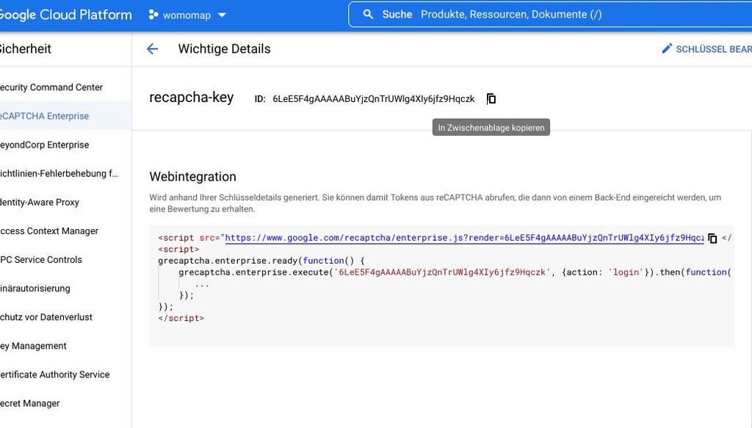Screen dimensions: 752x428
Task: Open the Google Cloud Platform home link
Action: click(65, 15)
